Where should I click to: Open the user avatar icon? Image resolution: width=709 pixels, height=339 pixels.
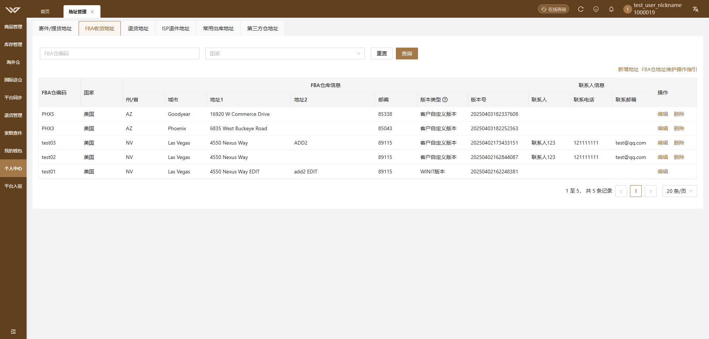tap(627, 9)
